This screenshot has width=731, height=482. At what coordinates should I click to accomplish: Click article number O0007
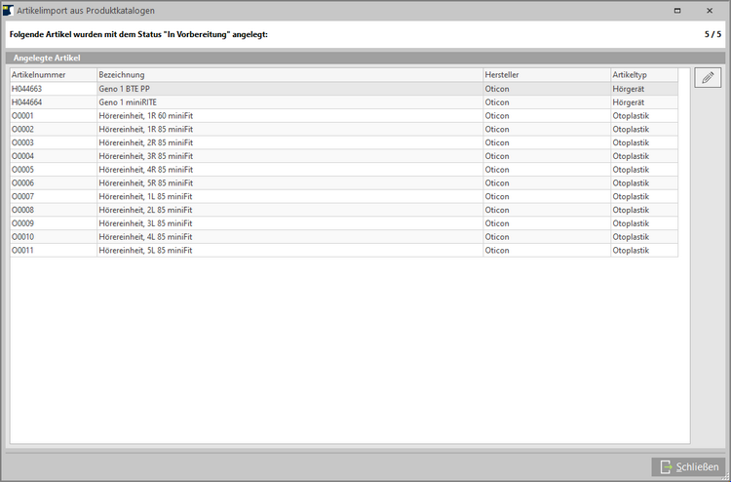pyautogui.click(x=22, y=197)
